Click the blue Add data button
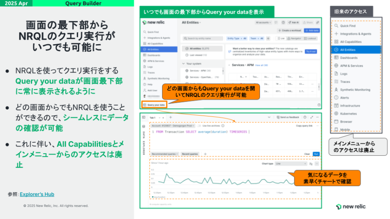This screenshot has width=390, height=219. tap(312, 30)
